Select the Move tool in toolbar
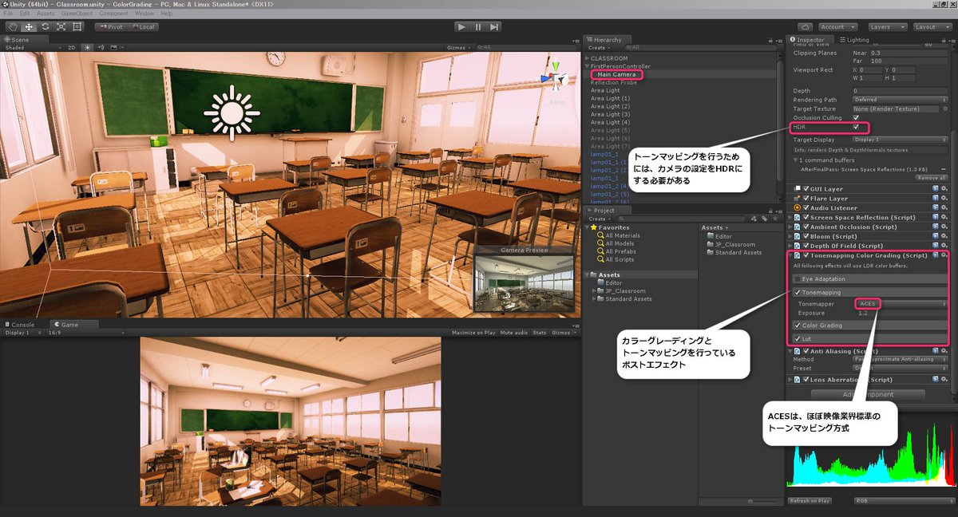The image size is (958, 517). pos(29,26)
